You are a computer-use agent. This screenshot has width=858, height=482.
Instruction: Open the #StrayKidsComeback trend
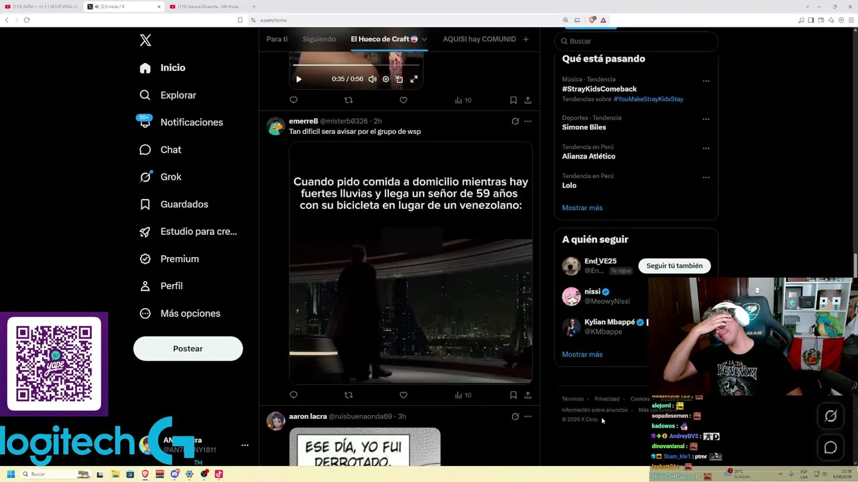coord(599,89)
